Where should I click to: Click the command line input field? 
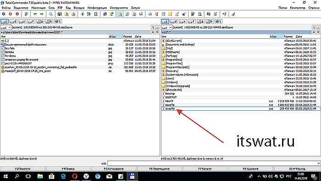click(x=214, y=164)
